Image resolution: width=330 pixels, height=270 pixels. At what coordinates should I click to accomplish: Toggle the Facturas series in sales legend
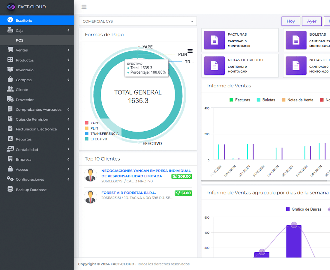(240, 100)
